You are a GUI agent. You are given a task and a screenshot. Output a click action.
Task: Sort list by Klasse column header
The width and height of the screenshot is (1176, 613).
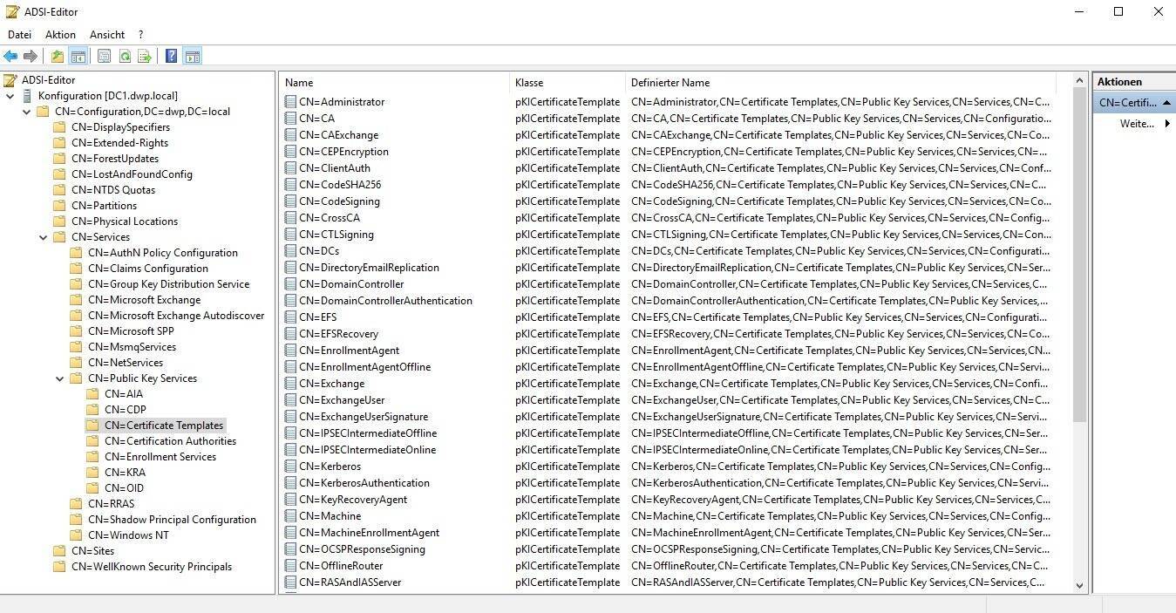[529, 83]
